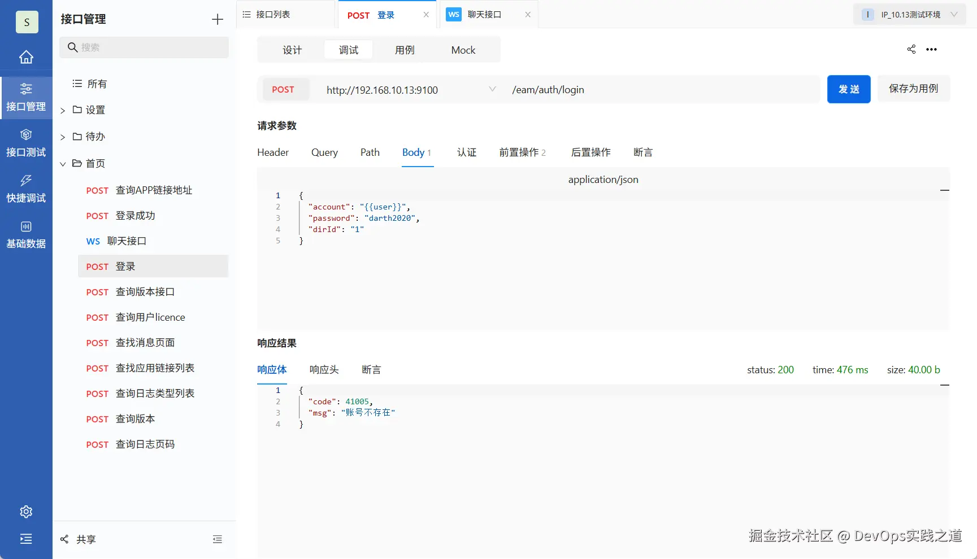This screenshot has width=977, height=559.
Task: Click the S workspace avatar
Action: (27, 22)
